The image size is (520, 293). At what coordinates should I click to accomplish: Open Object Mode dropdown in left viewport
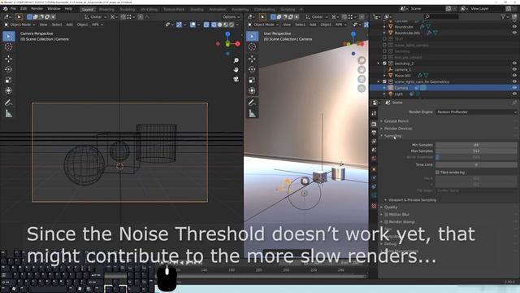(x=19, y=24)
